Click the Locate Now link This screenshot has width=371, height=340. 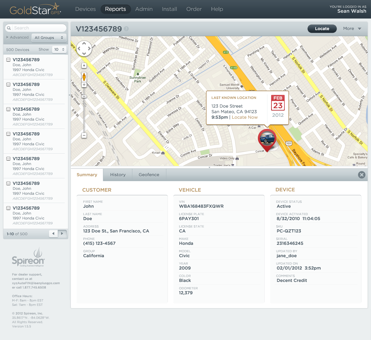[x=245, y=117]
